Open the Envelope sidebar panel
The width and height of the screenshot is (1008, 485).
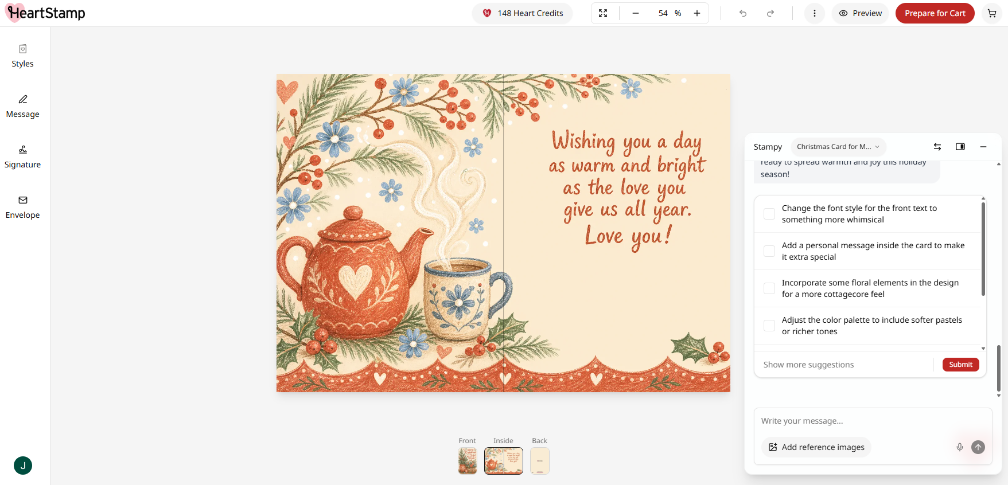pos(23,208)
